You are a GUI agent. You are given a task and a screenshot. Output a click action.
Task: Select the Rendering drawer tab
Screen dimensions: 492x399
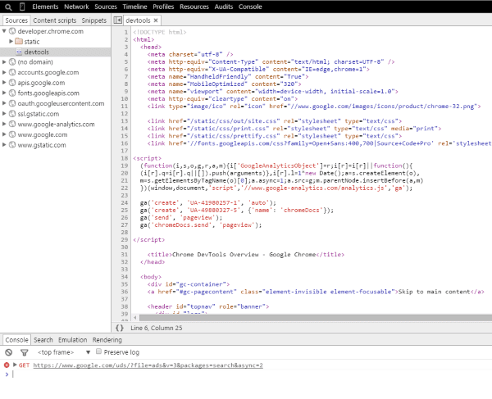pos(107,340)
